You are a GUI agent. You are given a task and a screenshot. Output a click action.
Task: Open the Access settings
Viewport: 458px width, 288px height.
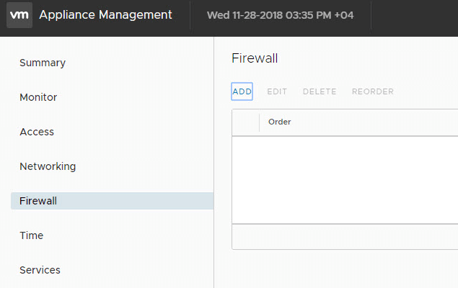coord(37,132)
